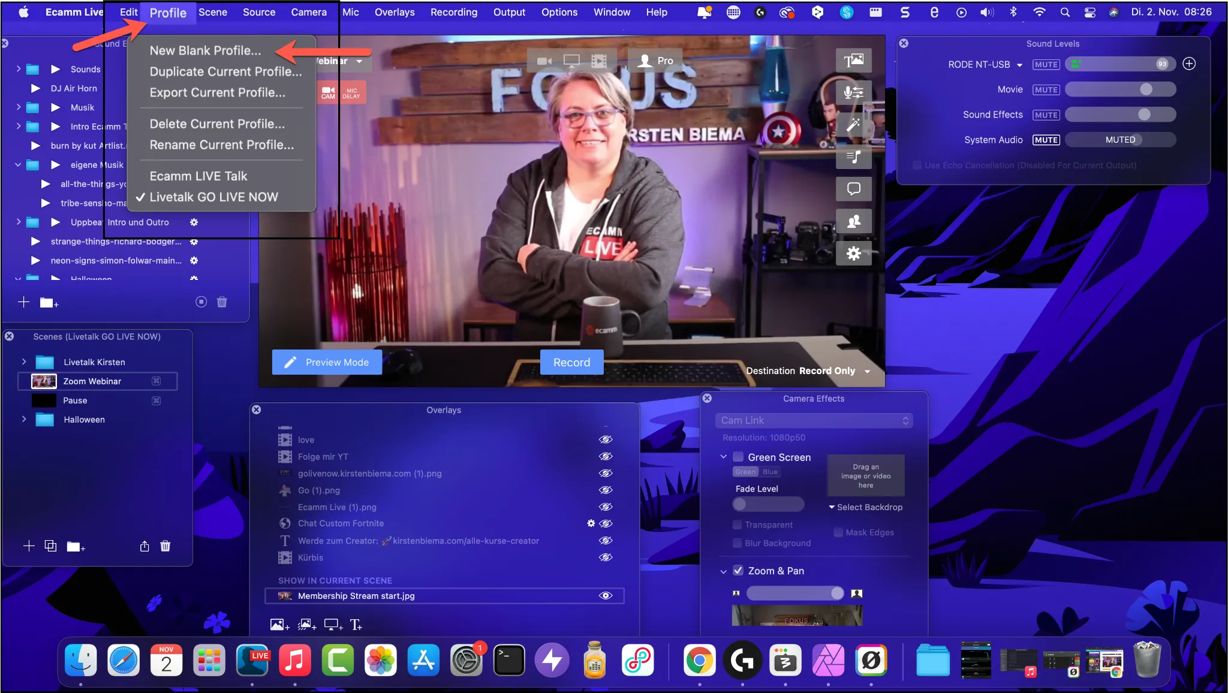
Task: Play the DJ Air Horn sound
Action: click(x=35, y=88)
